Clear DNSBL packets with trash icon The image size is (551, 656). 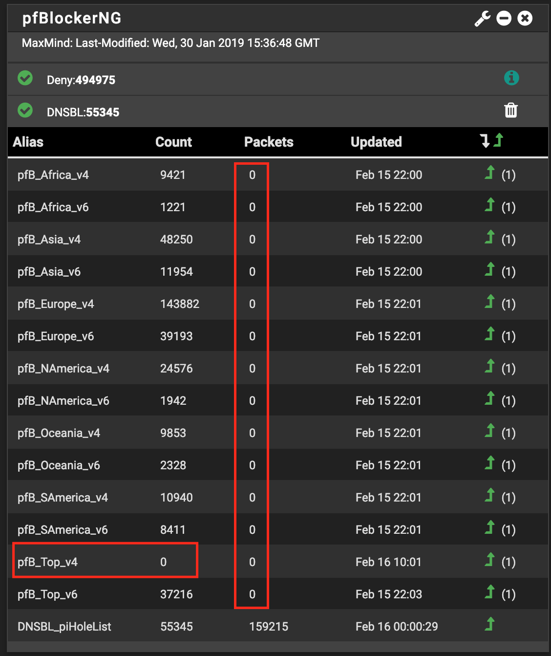(511, 110)
